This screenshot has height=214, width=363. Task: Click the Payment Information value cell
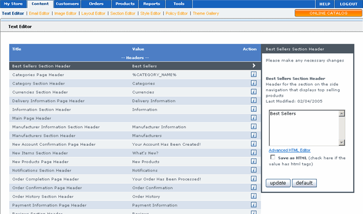pyautogui.click(x=155, y=205)
